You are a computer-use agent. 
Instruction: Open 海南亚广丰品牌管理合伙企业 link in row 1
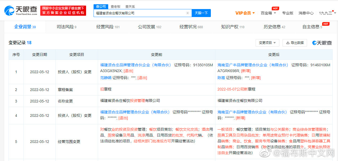pyautogui.click(x=253, y=65)
